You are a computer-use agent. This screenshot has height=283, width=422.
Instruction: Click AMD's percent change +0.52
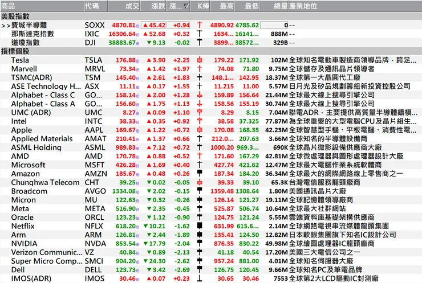pos(181,156)
